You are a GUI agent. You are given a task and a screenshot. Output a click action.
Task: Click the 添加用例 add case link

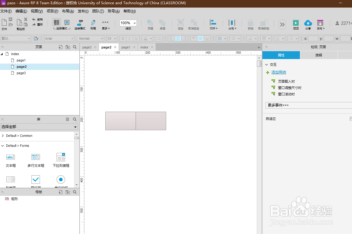coord(278,72)
